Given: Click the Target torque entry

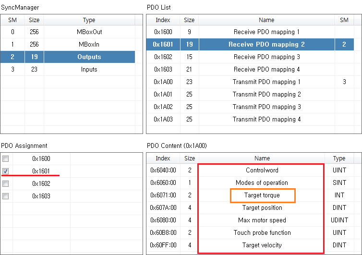Looking at the screenshot, I should point(262,195).
